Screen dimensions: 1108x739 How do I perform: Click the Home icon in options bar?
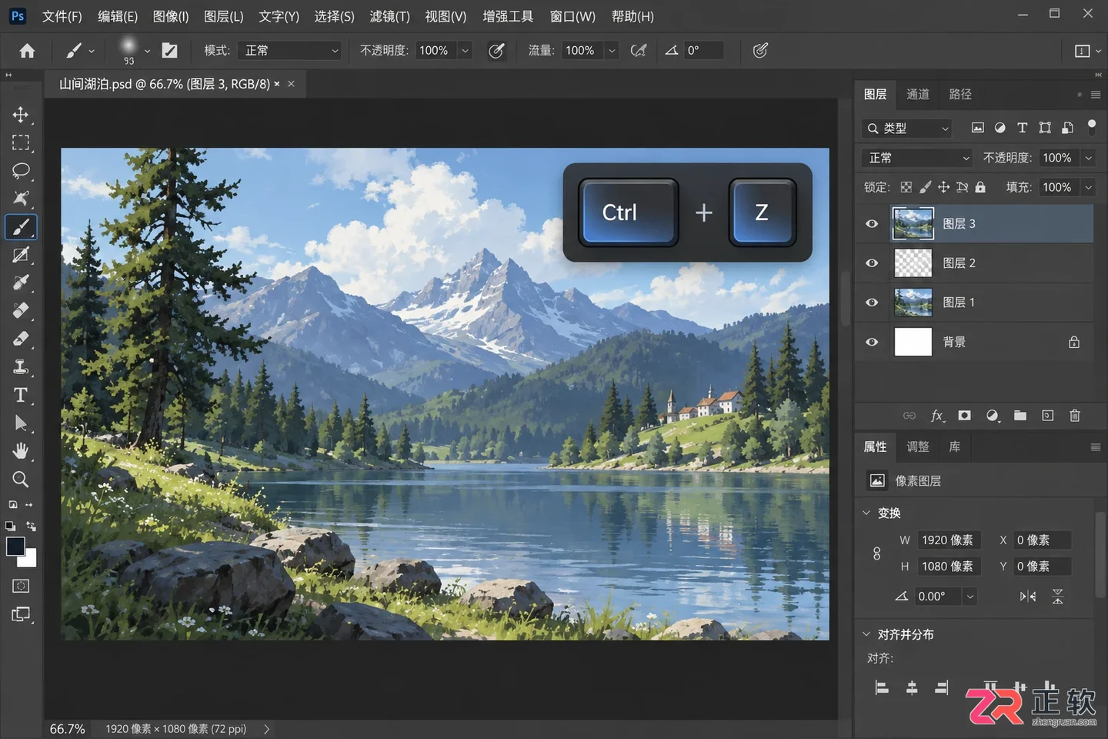pos(27,51)
